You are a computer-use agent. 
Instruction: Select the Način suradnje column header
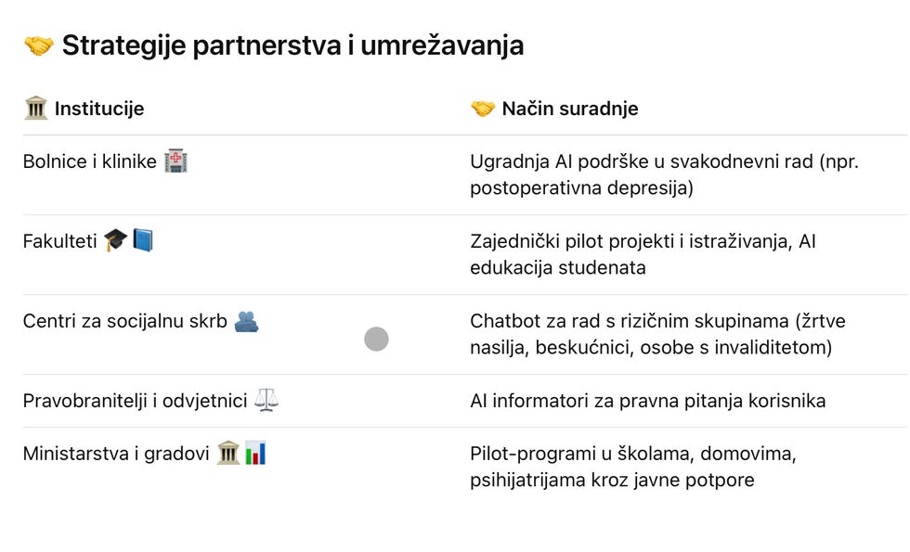(x=570, y=109)
